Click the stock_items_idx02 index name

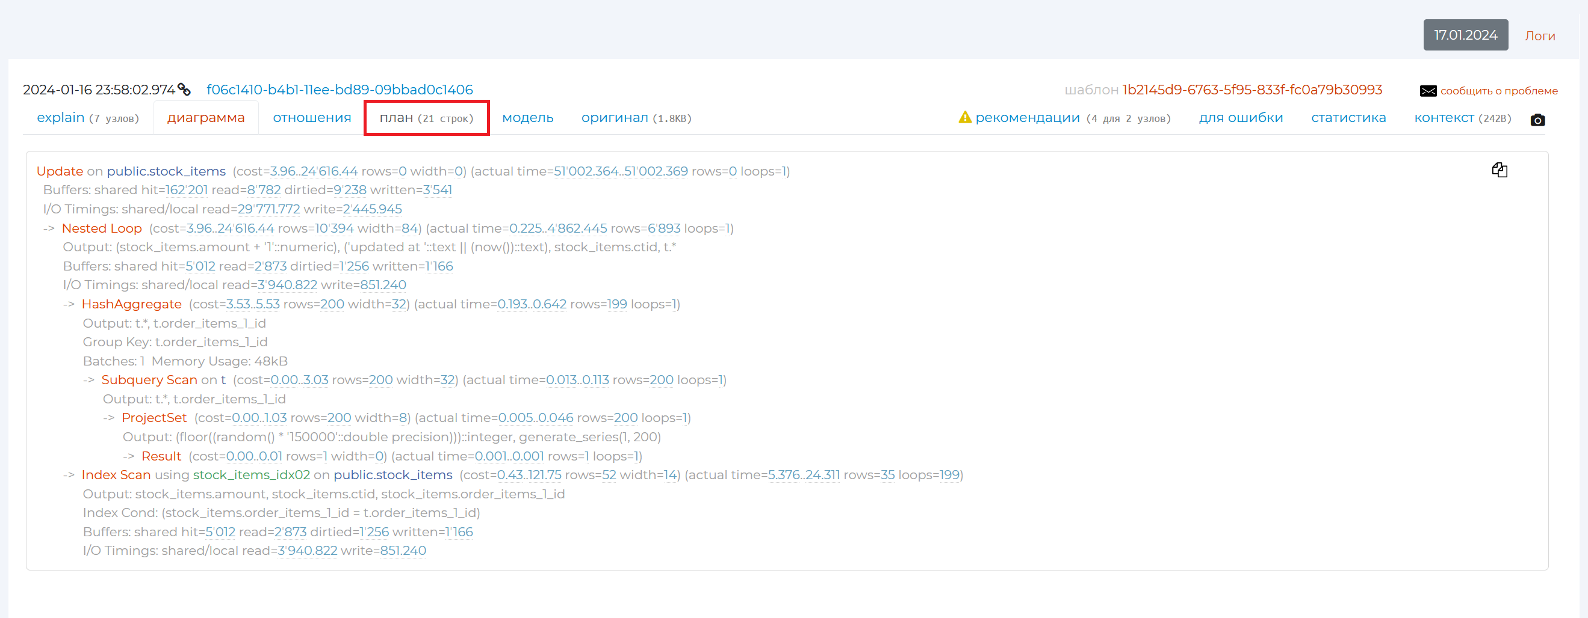[x=252, y=475]
